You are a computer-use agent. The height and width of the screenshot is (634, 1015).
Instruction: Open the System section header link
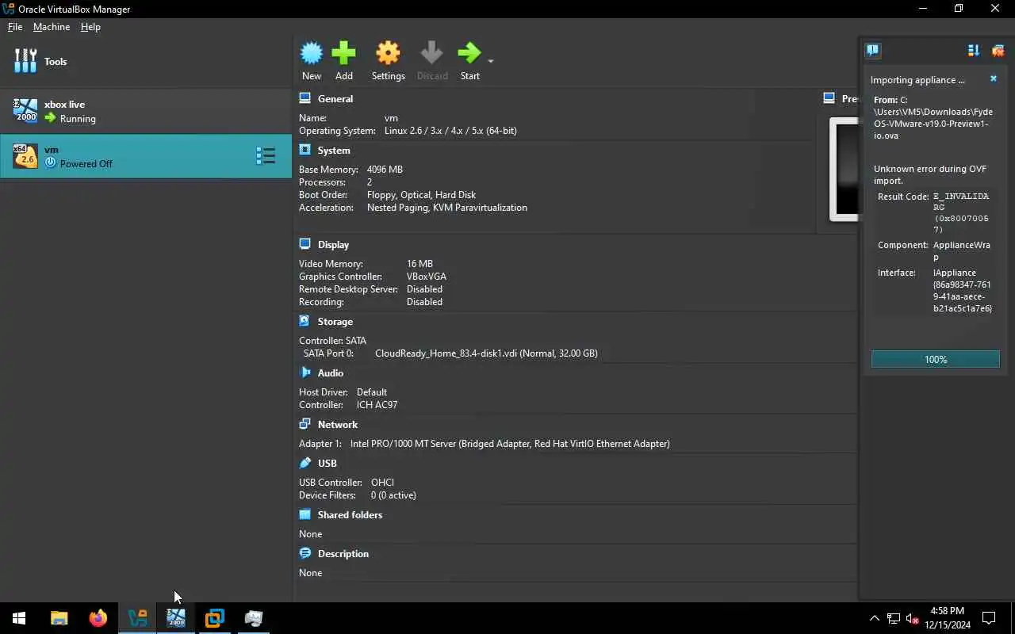tap(334, 151)
